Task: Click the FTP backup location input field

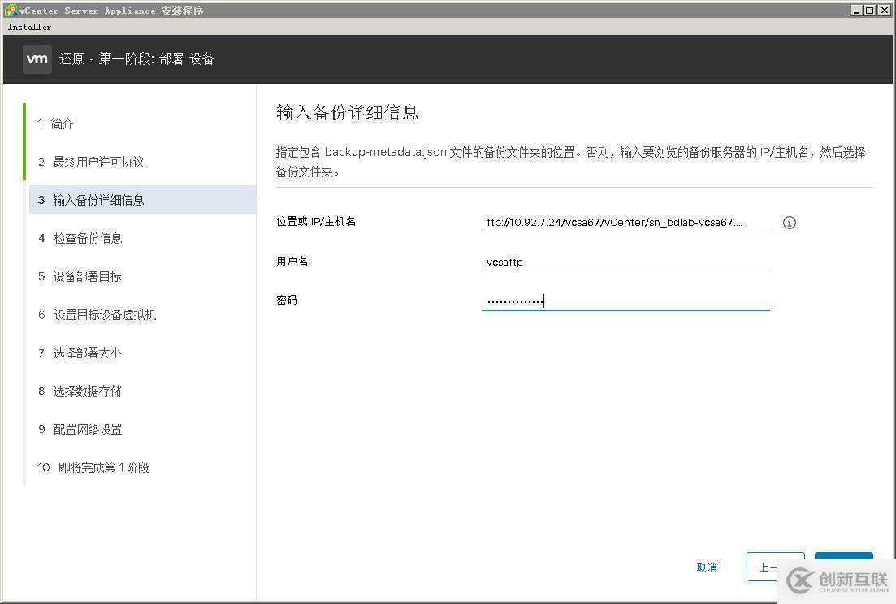Action: 625,221
